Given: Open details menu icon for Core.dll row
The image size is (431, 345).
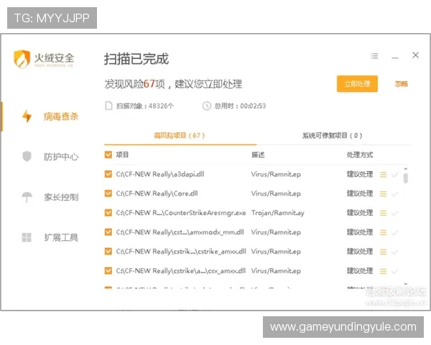Looking at the screenshot, I should click(383, 194).
